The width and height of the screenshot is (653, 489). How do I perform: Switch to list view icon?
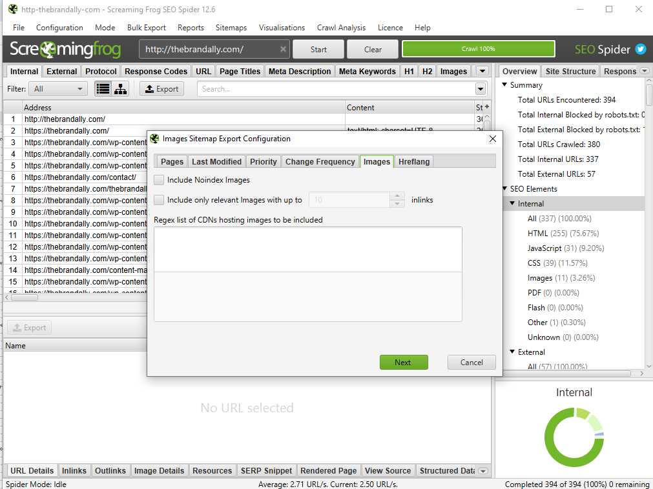103,89
